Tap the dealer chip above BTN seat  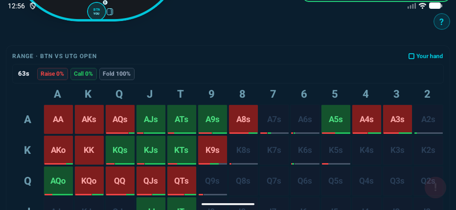(x=105, y=2)
